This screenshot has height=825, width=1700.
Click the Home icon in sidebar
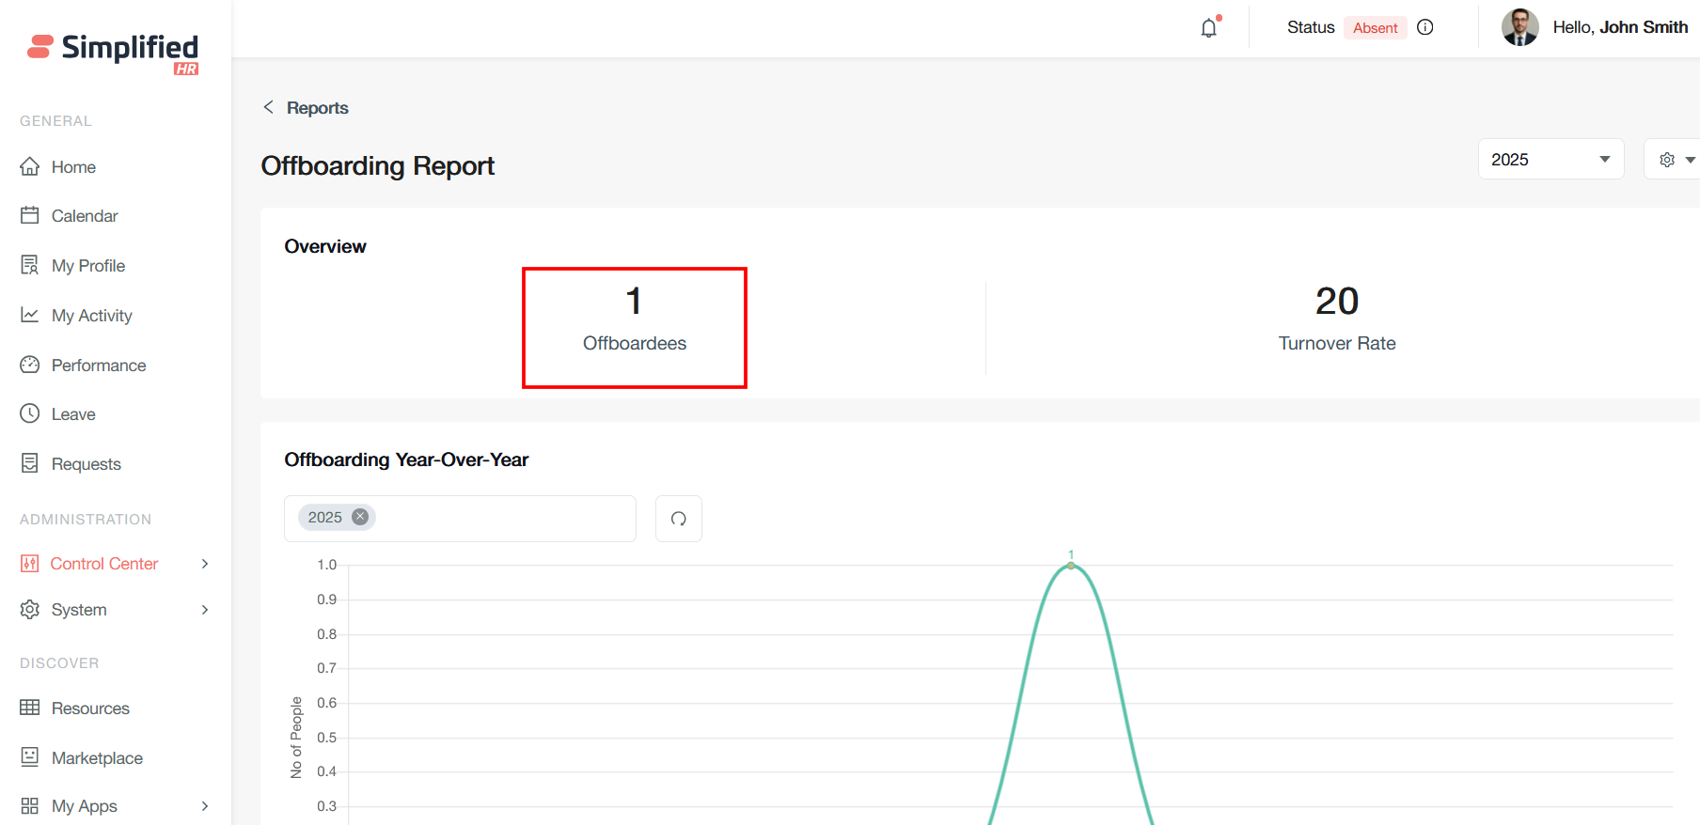30,166
